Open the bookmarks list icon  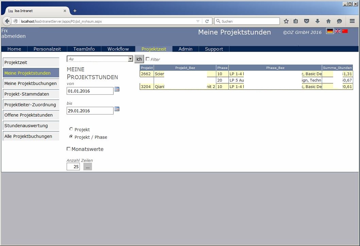296,21
